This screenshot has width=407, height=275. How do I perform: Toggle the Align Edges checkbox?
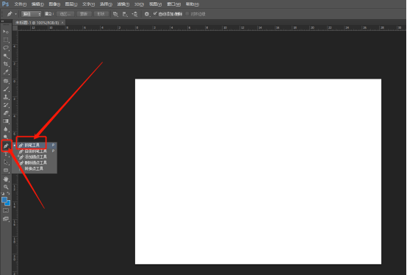pos(187,14)
